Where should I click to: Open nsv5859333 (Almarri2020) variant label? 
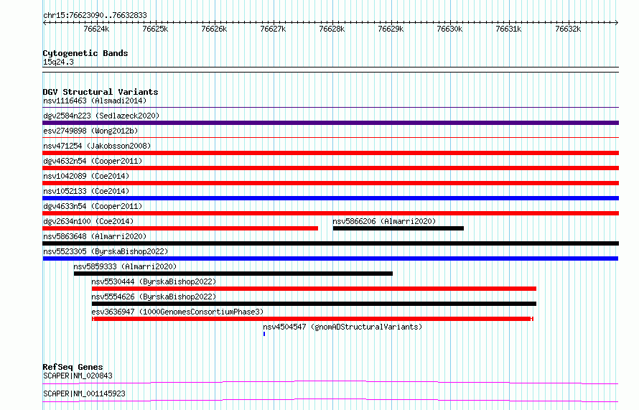click(125, 266)
